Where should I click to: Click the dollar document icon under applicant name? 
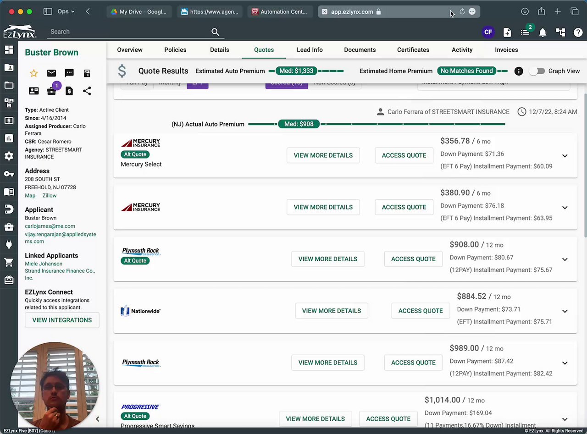point(69,91)
